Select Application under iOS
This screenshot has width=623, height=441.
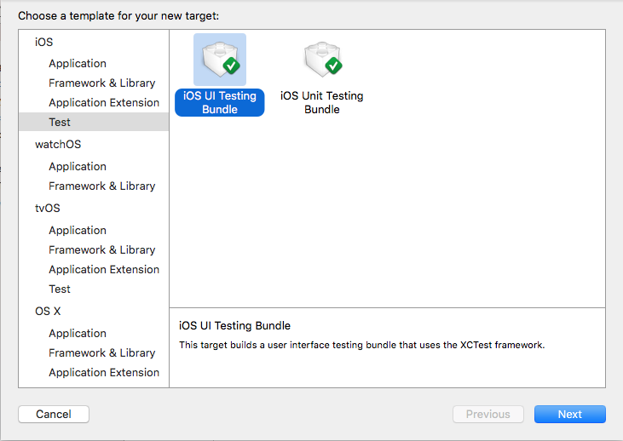tap(78, 64)
